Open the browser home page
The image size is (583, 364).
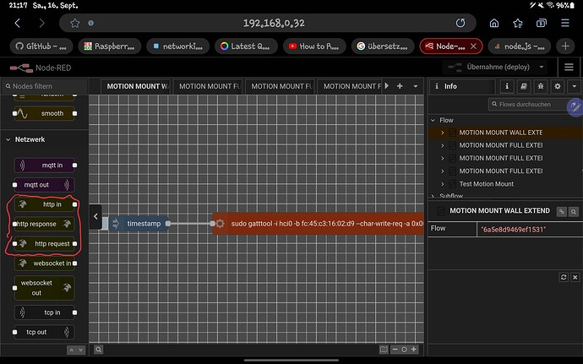494,23
